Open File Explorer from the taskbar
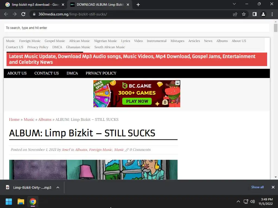This screenshot has width=278, height=208. pos(21,201)
